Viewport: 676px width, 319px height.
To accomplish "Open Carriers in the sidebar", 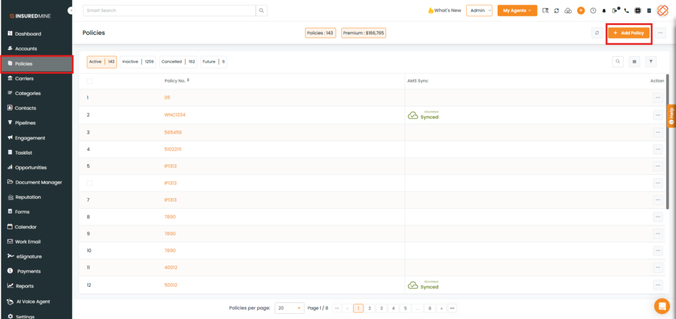I will pyautogui.click(x=24, y=79).
